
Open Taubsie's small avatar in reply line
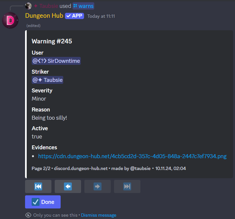[x=28, y=6]
